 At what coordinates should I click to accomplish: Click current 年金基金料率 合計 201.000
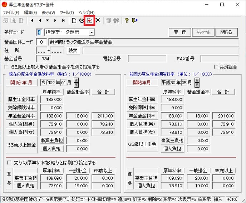pos(103,116)
